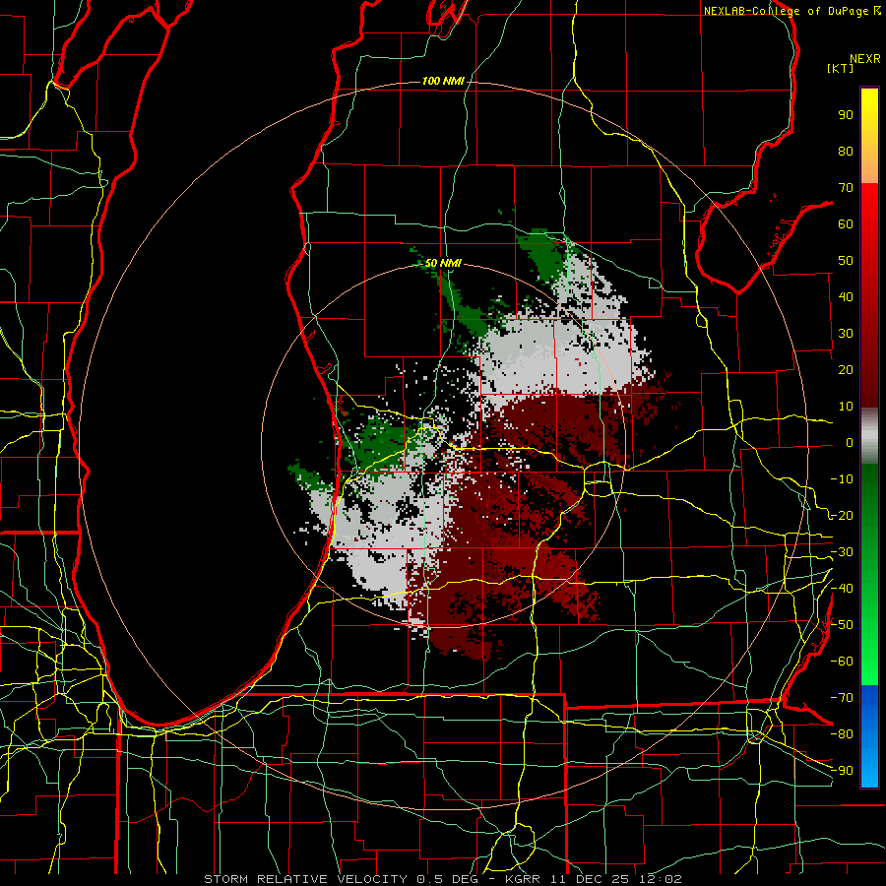Pick the gray zero-velocity colorbar segment

pyautogui.click(x=869, y=436)
